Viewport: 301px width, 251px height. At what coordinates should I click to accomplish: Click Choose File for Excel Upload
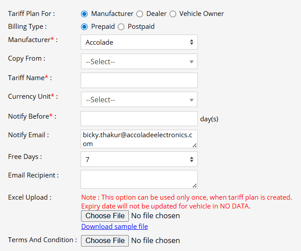(105, 216)
